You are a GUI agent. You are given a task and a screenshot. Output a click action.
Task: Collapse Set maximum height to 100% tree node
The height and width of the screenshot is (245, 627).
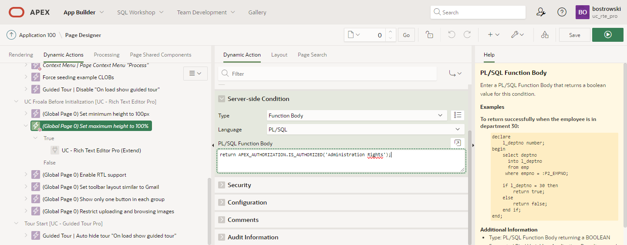26,126
